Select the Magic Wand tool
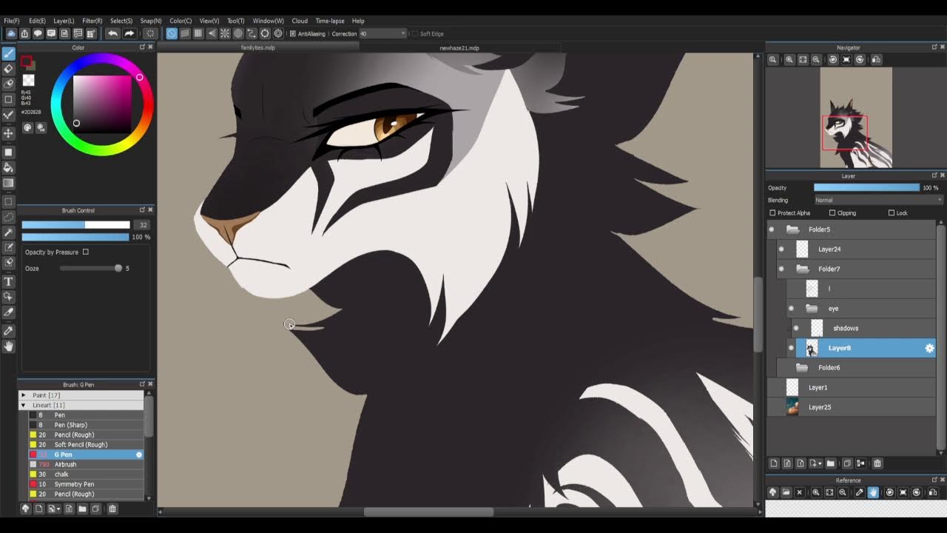The width and height of the screenshot is (947, 533). [9, 232]
